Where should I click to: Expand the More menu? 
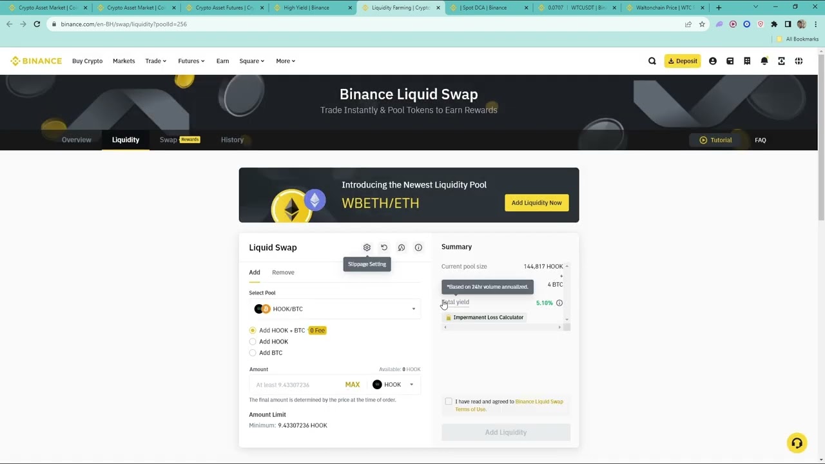(286, 61)
